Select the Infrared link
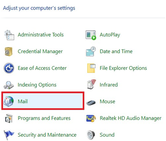 109,85
